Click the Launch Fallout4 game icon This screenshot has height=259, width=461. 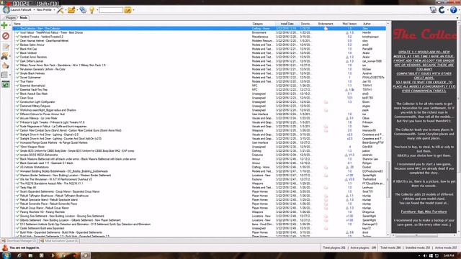coord(6,9)
